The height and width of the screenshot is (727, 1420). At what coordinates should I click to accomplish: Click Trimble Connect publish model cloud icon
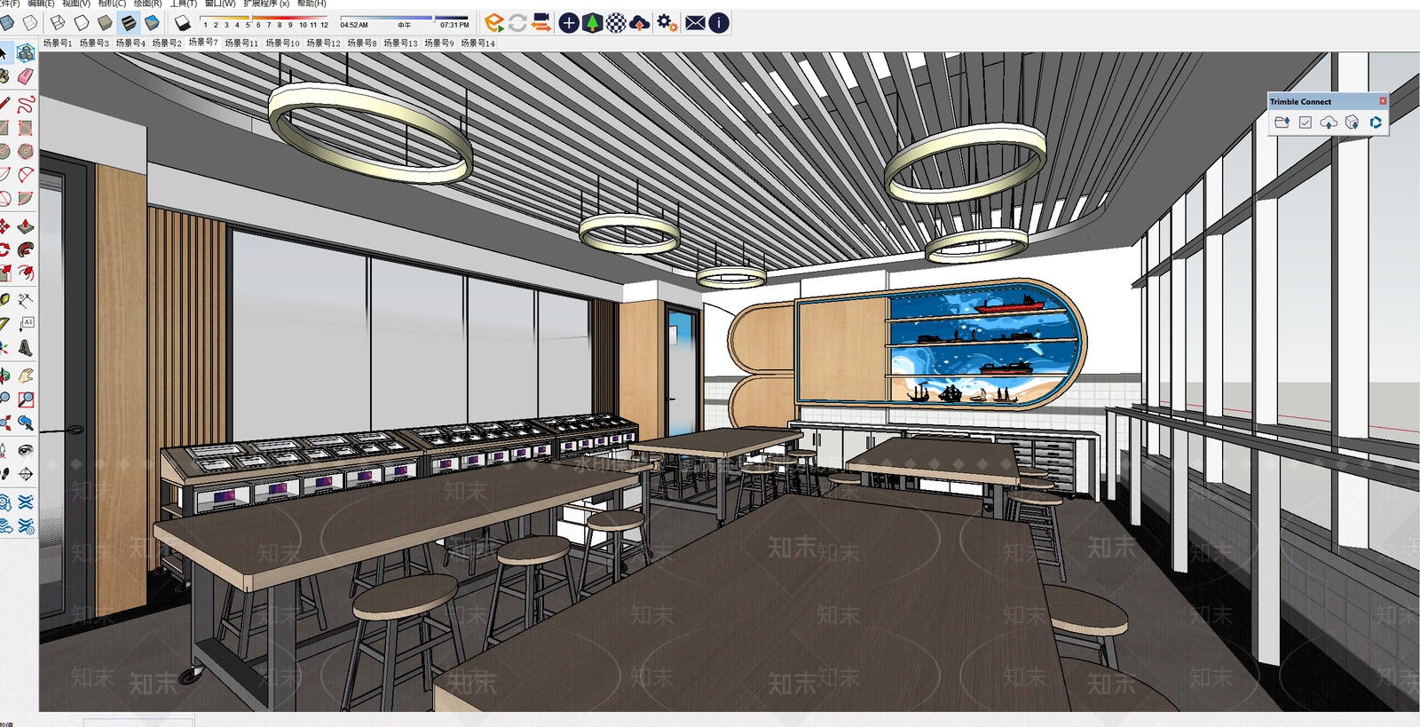(x=1329, y=122)
